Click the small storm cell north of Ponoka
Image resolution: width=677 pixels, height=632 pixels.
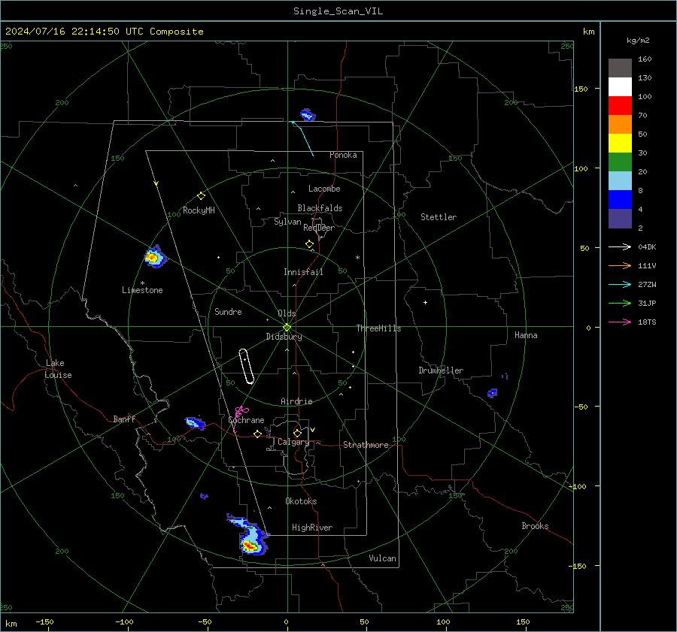(x=308, y=115)
